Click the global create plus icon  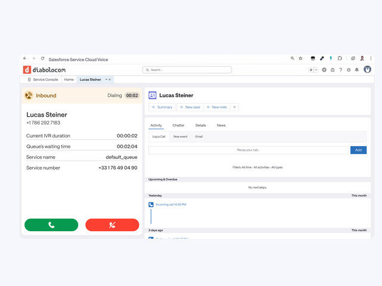pyautogui.click(x=324, y=70)
